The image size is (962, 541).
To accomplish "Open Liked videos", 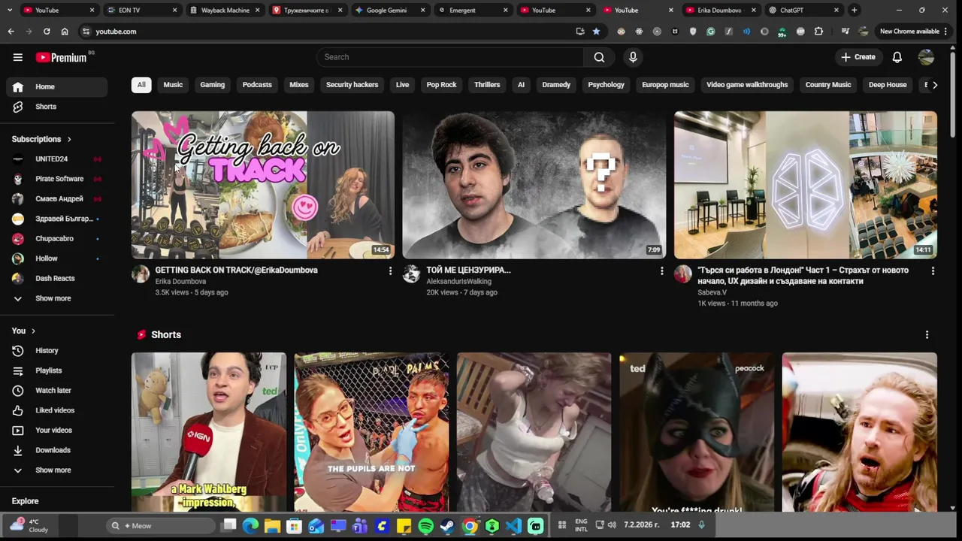I will 57,410.
